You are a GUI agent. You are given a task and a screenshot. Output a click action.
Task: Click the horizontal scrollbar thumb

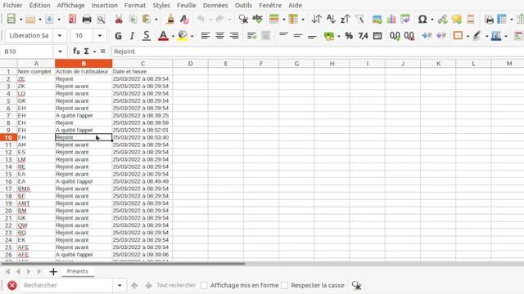pos(123,264)
